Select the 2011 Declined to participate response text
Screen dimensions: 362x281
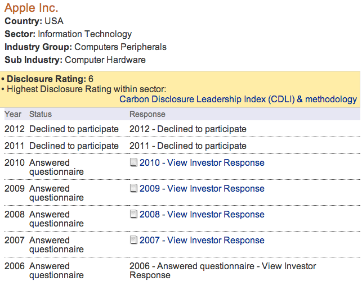pyautogui.click(x=188, y=146)
